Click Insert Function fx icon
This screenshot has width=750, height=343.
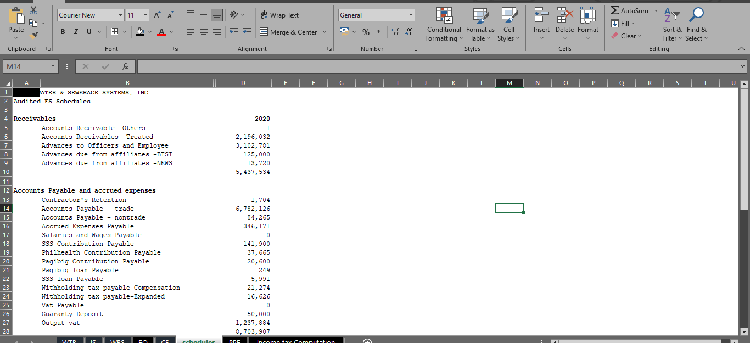pos(126,67)
